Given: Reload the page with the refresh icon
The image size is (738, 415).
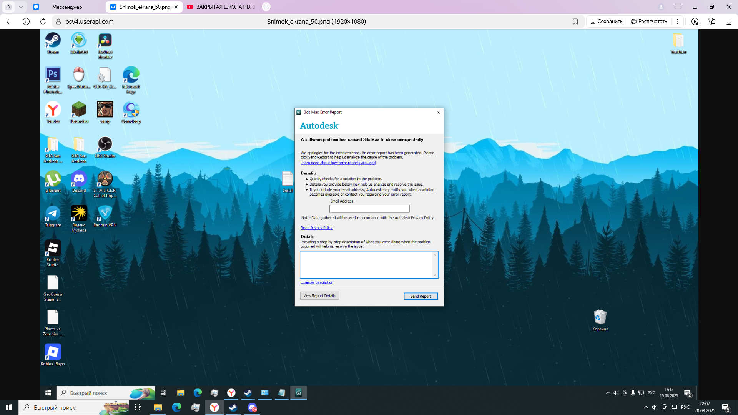Looking at the screenshot, I should pos(43,22).
